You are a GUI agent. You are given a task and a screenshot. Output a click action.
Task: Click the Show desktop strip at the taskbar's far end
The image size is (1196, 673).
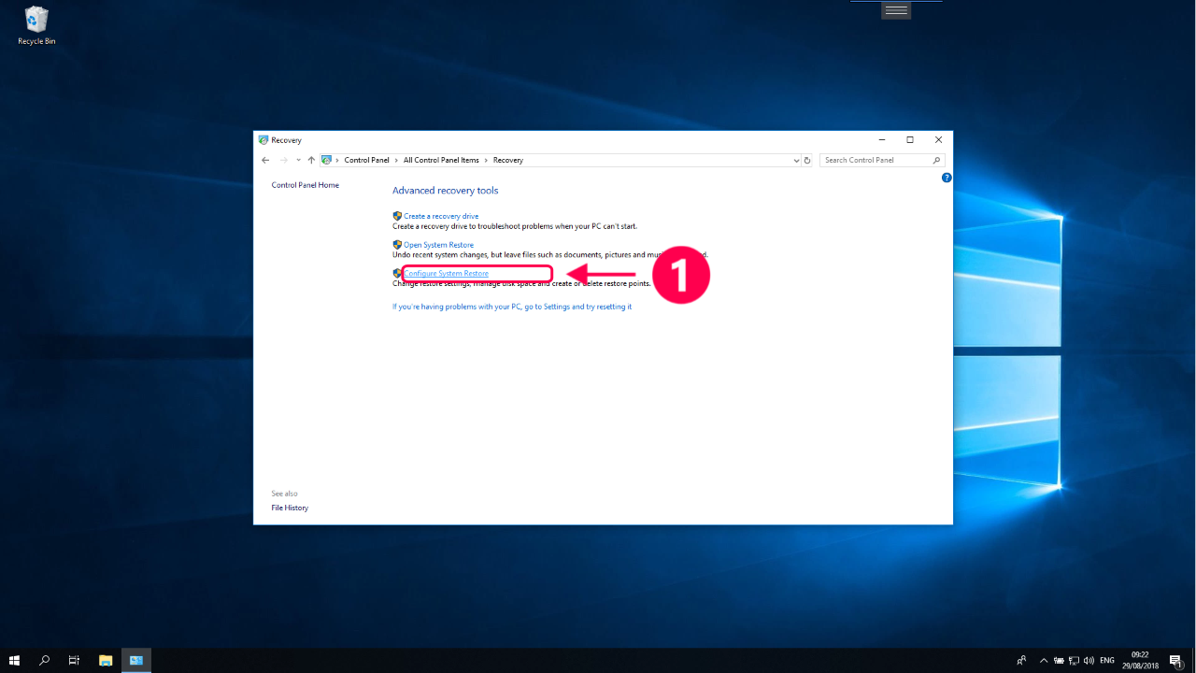[x=1194, y=660]
